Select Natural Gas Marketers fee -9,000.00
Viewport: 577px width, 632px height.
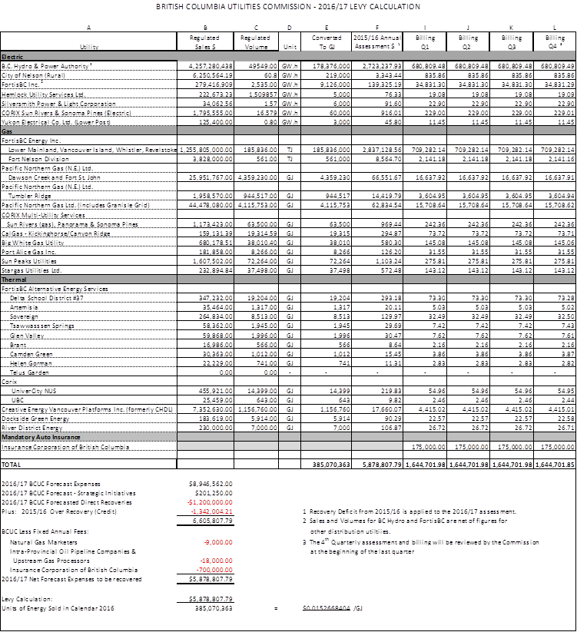pyautogui.click(x=218, y=542)
